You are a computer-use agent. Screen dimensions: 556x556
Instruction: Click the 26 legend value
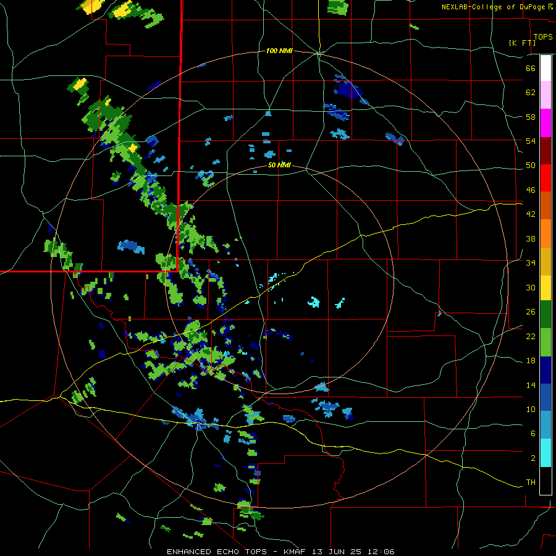[531, 312]
